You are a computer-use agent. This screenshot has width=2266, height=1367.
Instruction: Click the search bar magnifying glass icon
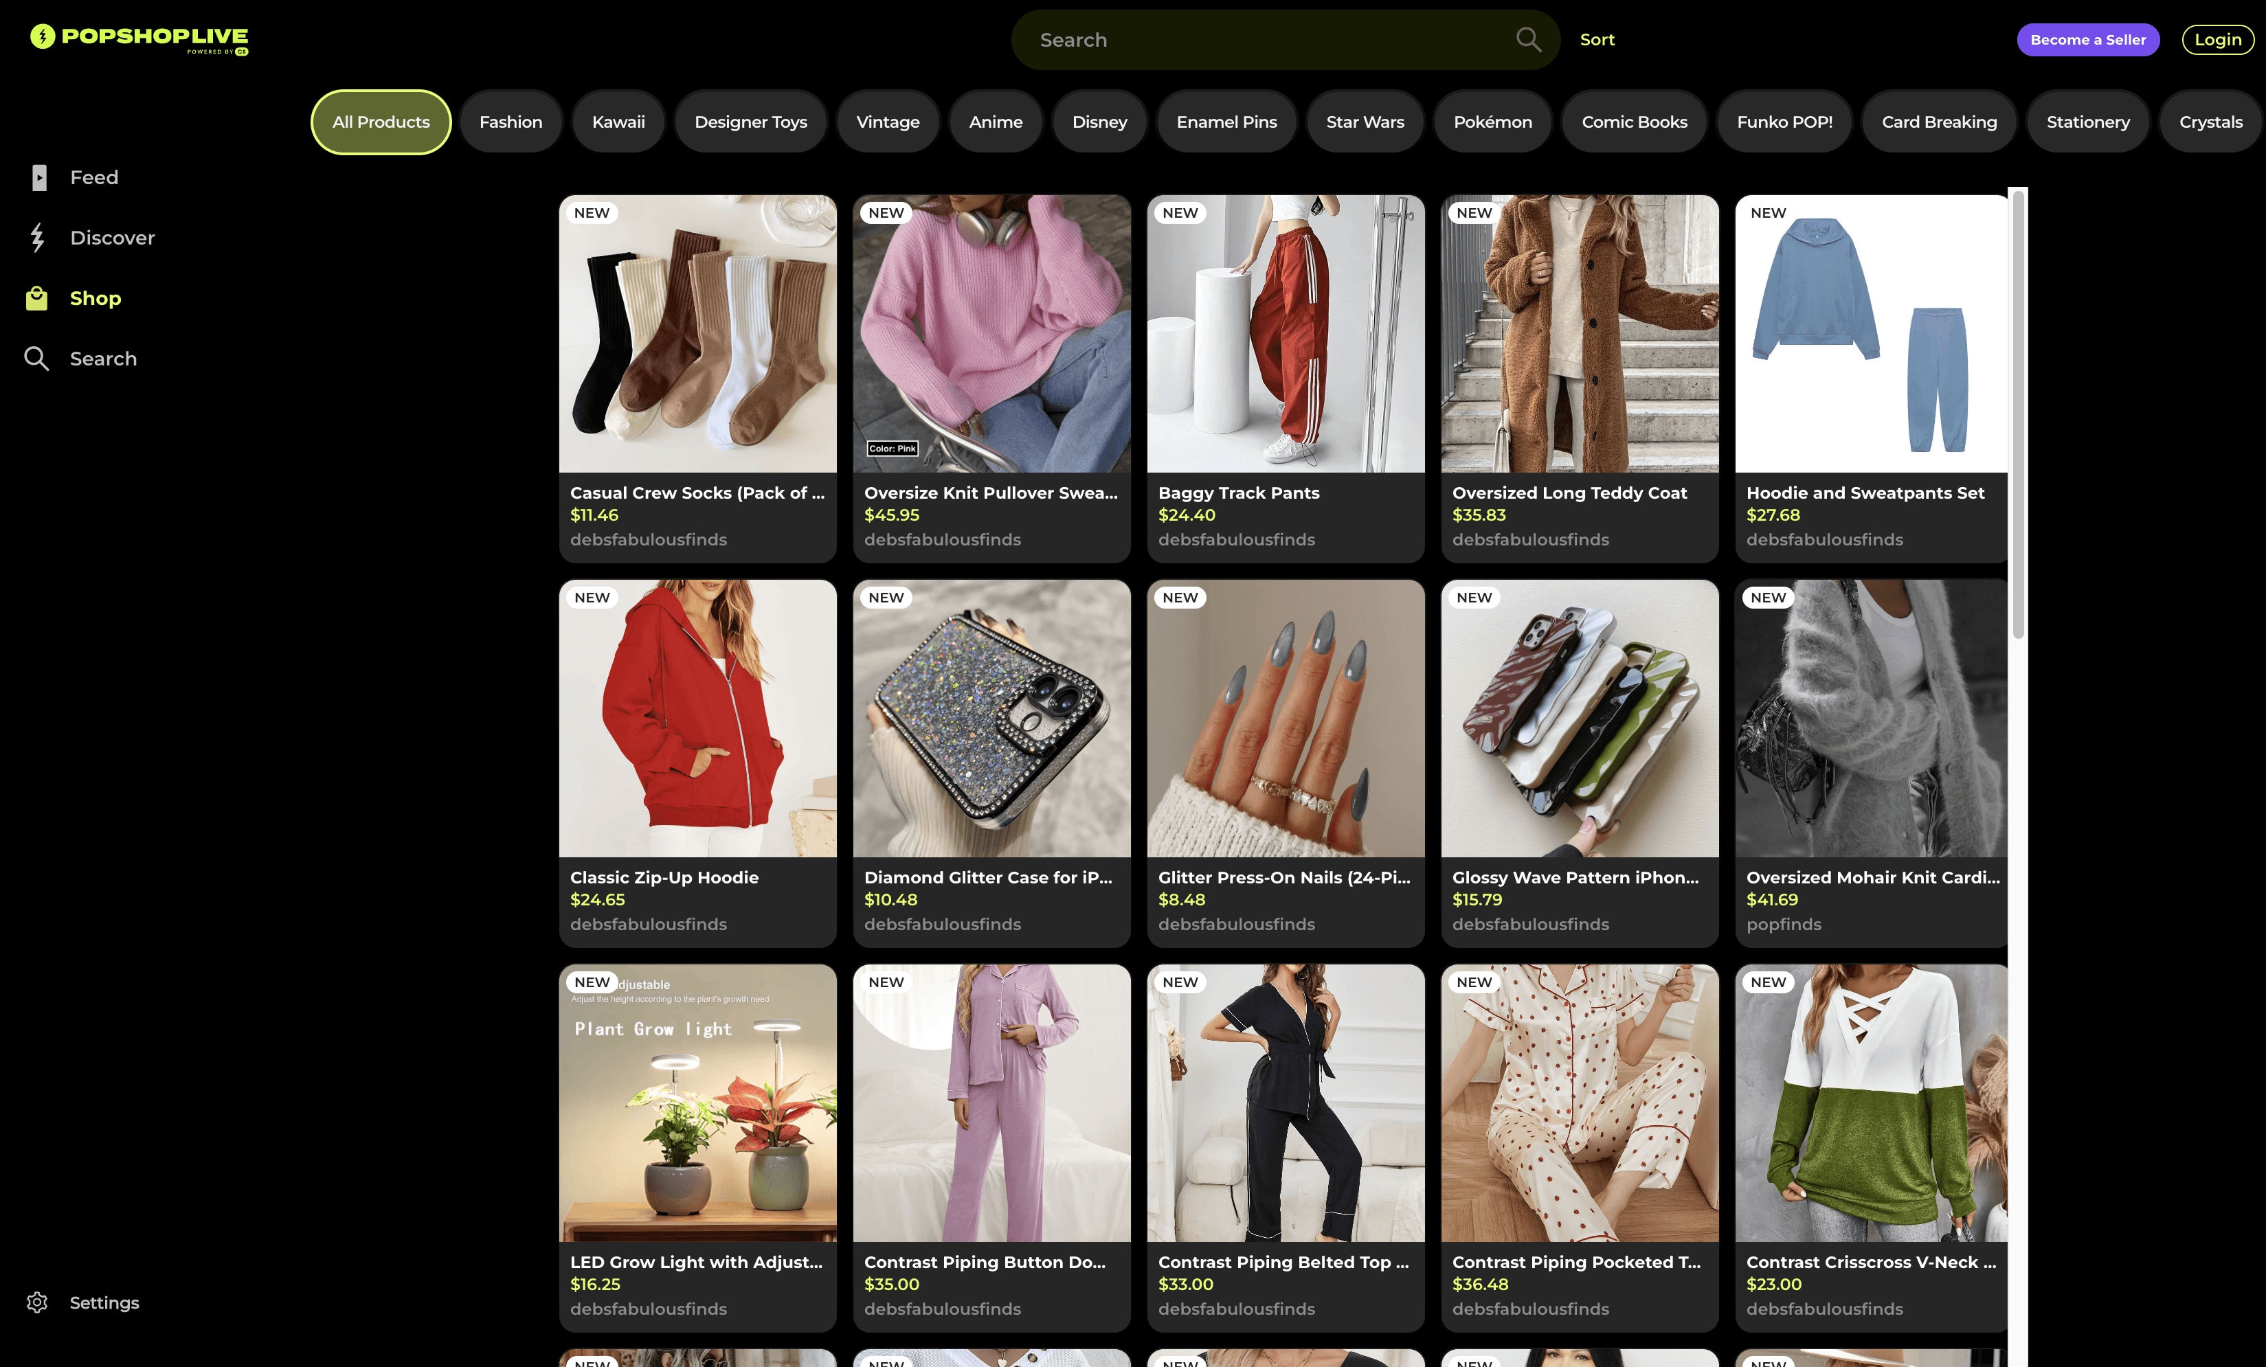(1527, 40)
